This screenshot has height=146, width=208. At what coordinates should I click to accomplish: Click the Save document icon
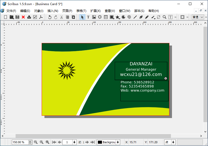click(17, 17)
